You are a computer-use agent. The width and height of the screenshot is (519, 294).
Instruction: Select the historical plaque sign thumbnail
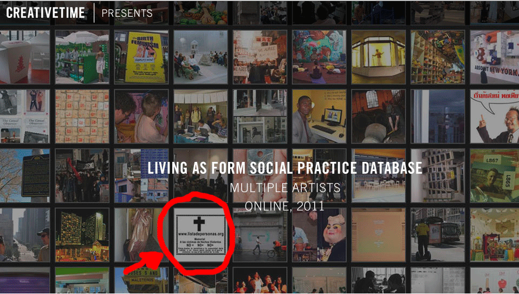[25, 175]
